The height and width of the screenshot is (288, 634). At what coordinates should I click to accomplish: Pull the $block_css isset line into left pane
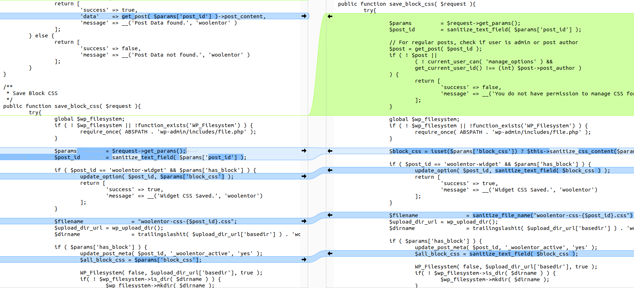click(x=330, y=151)
